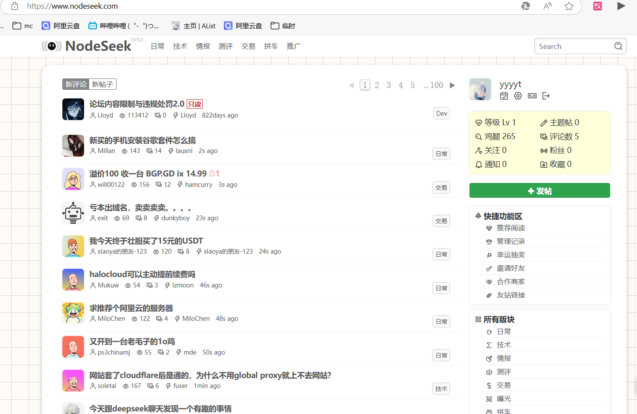Click the Dev tag on the rules post
The height and width of the screenshot is (414, 637).
coord(442,113)
